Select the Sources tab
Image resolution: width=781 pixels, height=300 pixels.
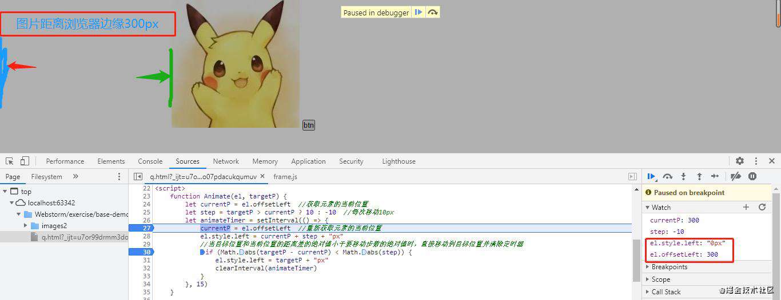188,161
